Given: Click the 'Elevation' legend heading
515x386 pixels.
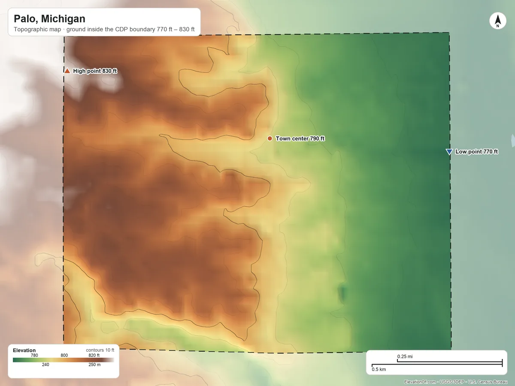Looking at the screenshot, I should 24,350.
